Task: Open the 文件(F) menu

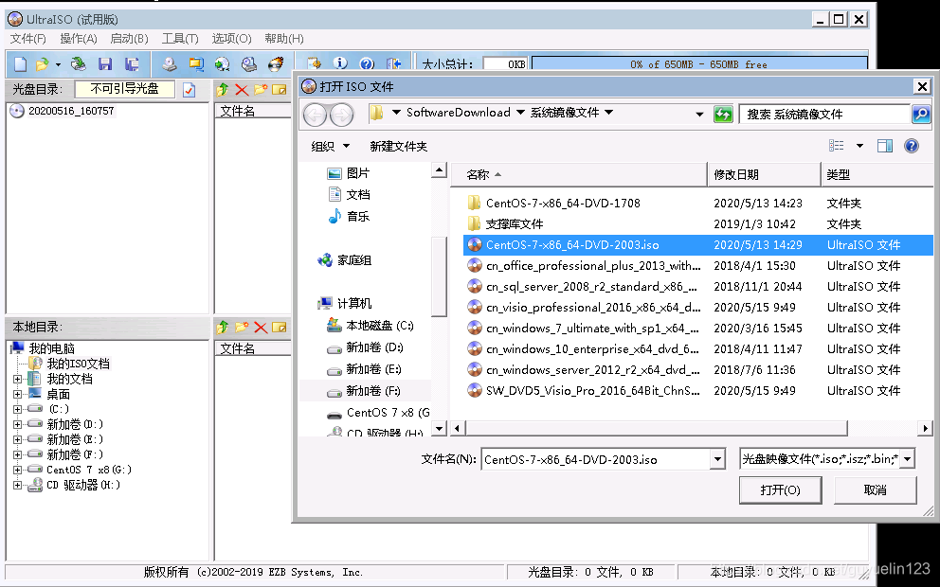Action: pos(28,38)
